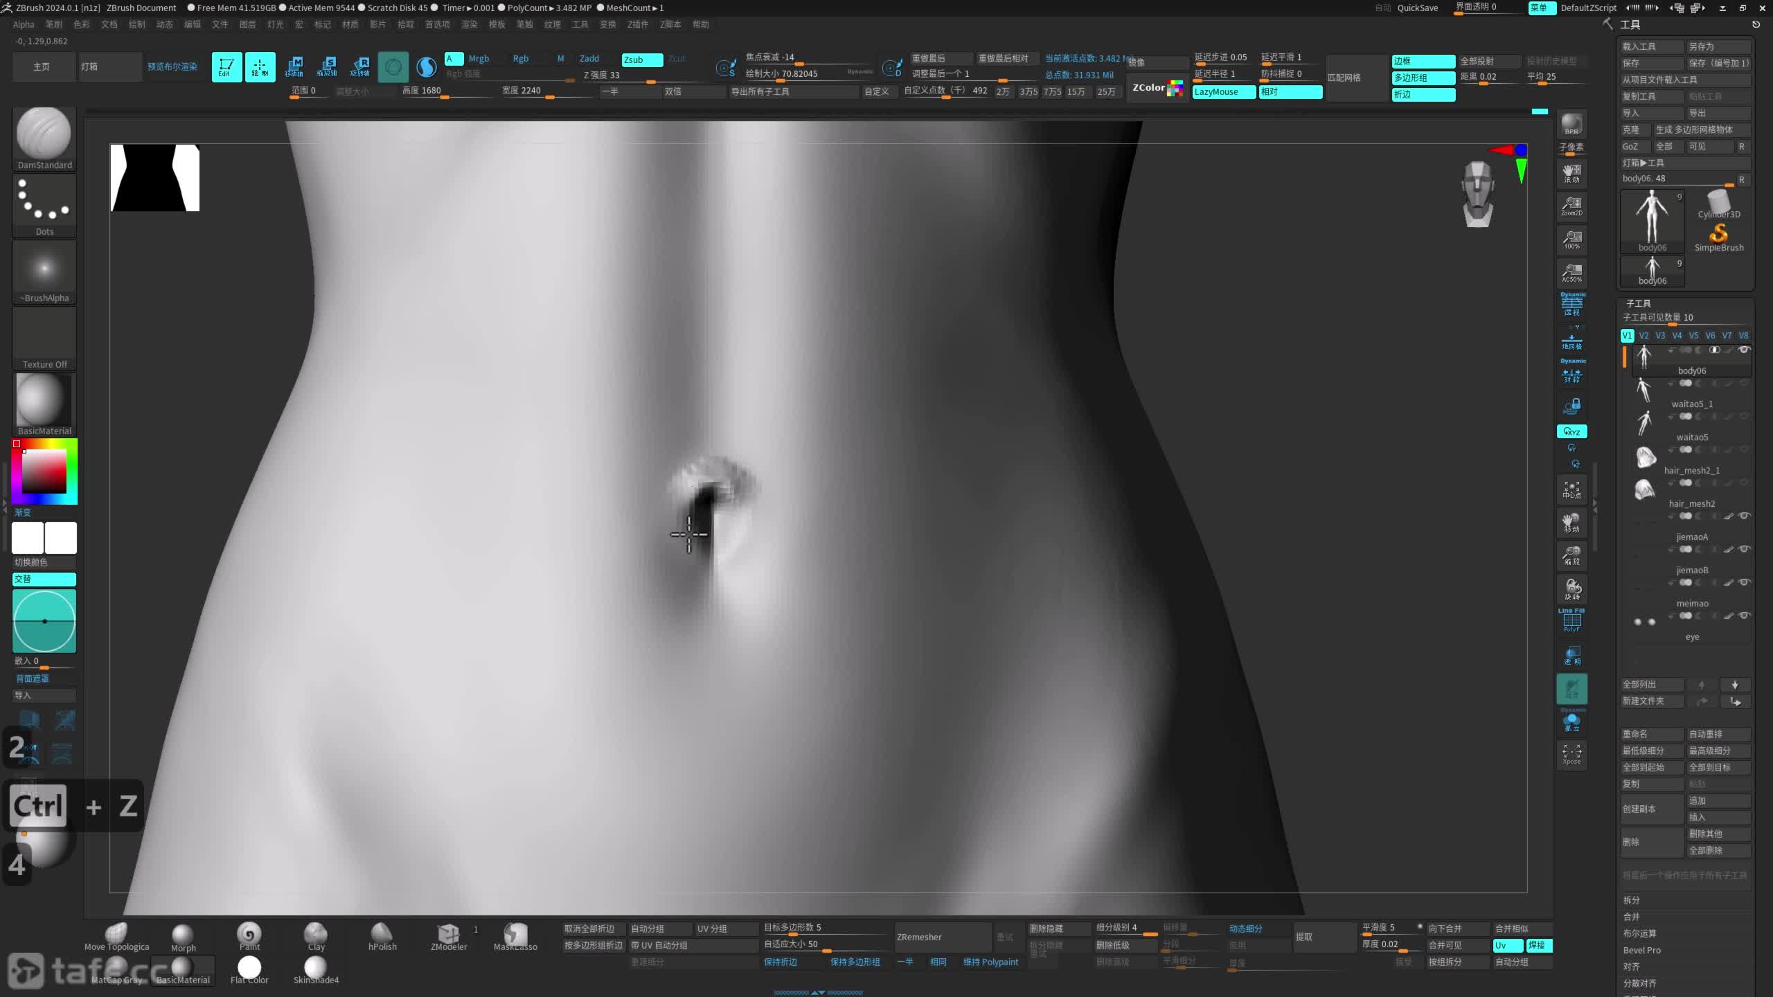Screen dimensions: 1773x997
Task: Select the Morph brush
Action: coord(183,939)
